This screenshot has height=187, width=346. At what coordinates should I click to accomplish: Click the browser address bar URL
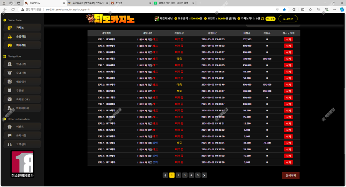click(x=62, y=9)
